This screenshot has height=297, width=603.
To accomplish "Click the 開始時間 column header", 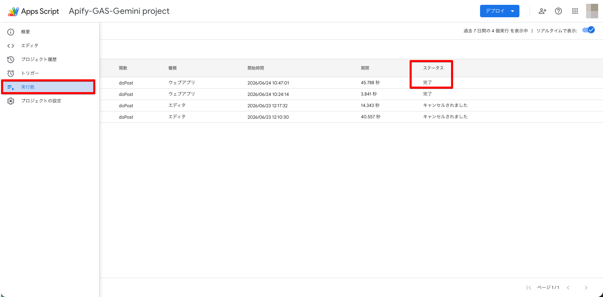I will point(256,68).
